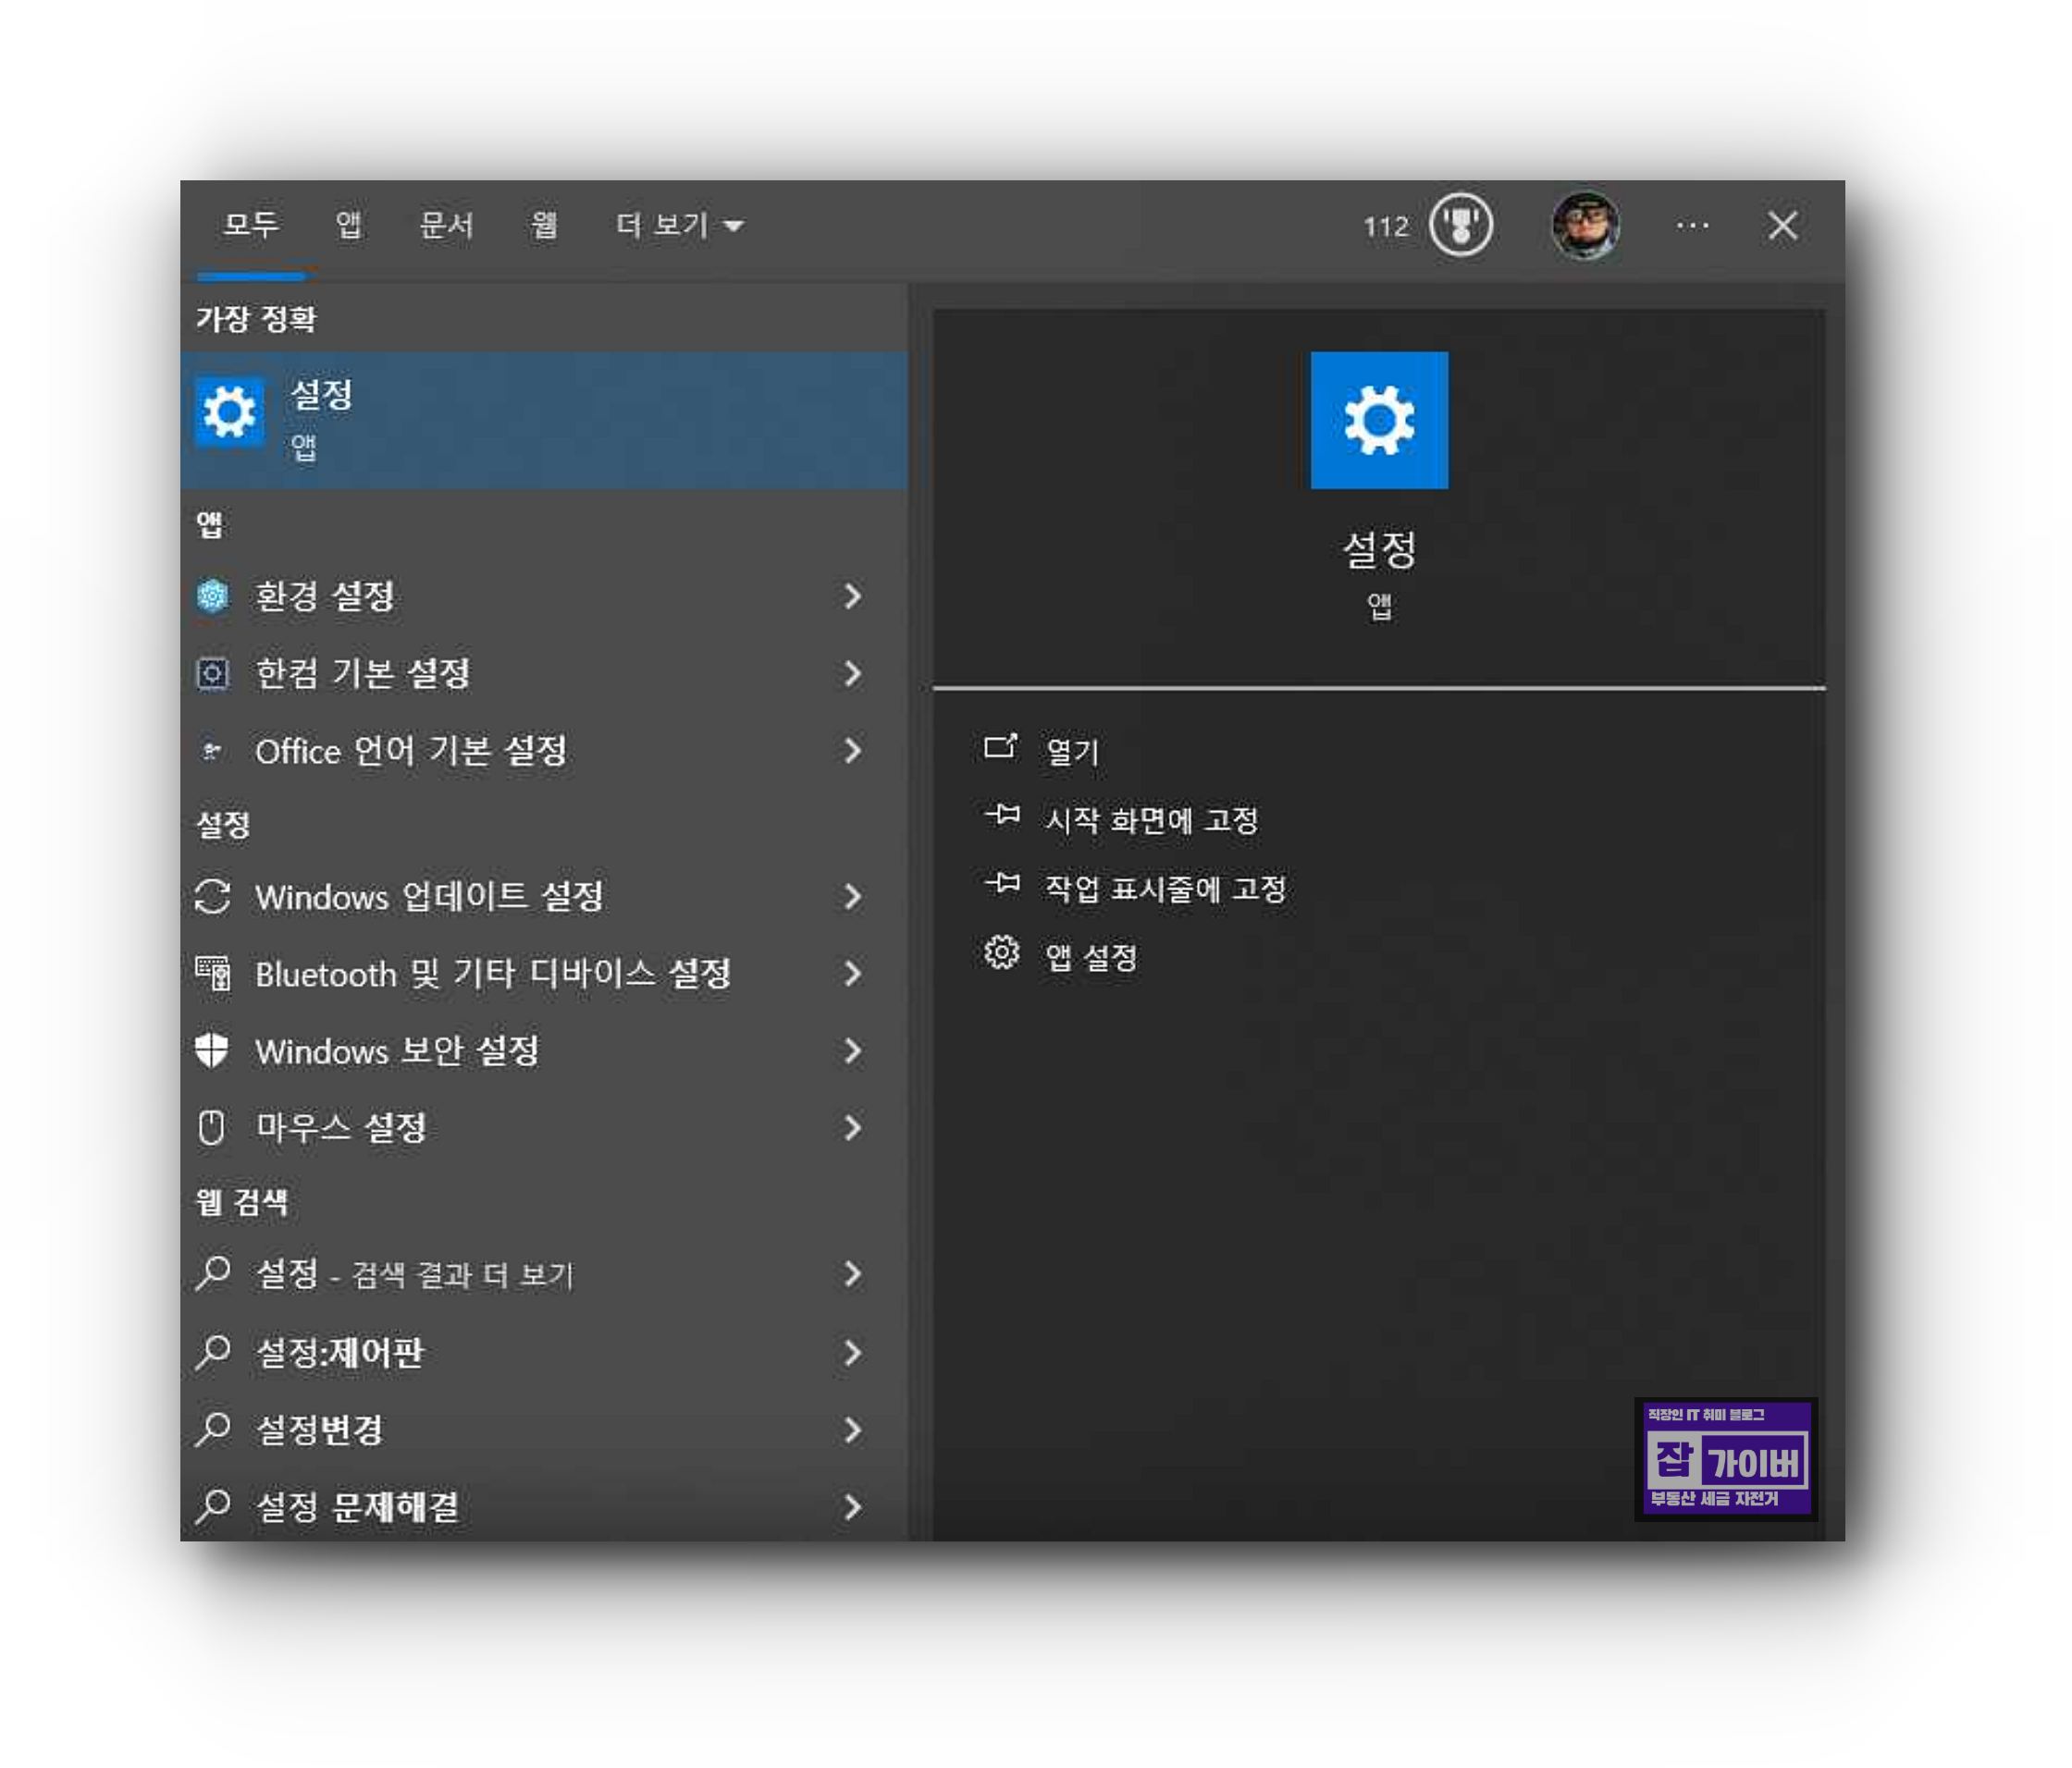Choose 시작 화면에 고정
2072x1768 pixels.
1150,820
